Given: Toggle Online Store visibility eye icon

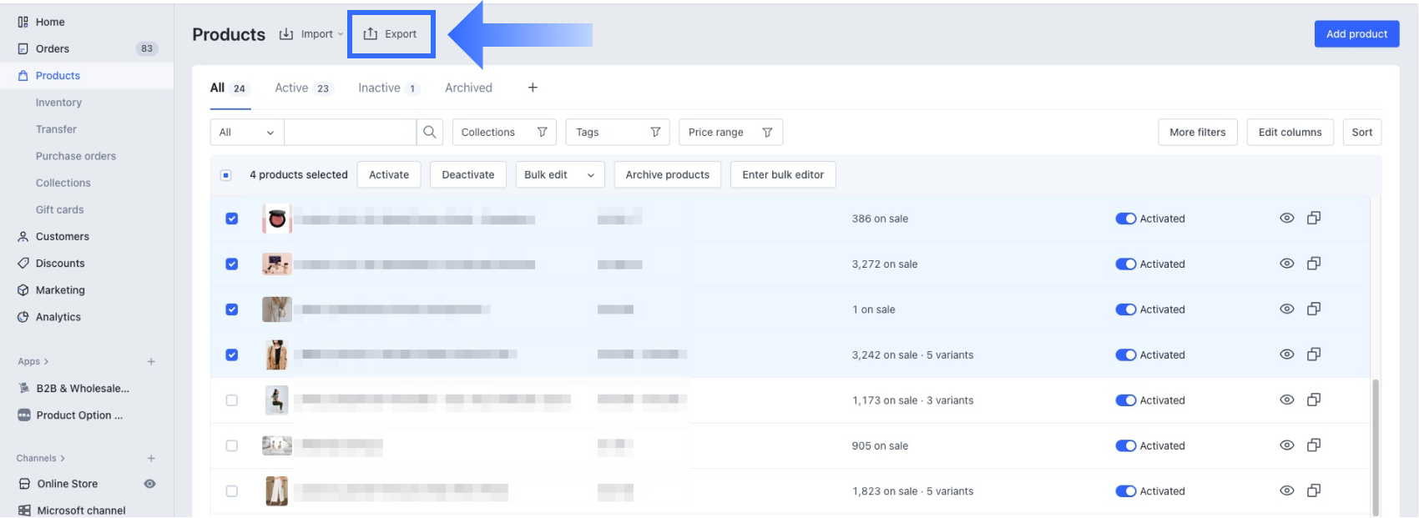Looking at the screenshot, I should (150, 484).
